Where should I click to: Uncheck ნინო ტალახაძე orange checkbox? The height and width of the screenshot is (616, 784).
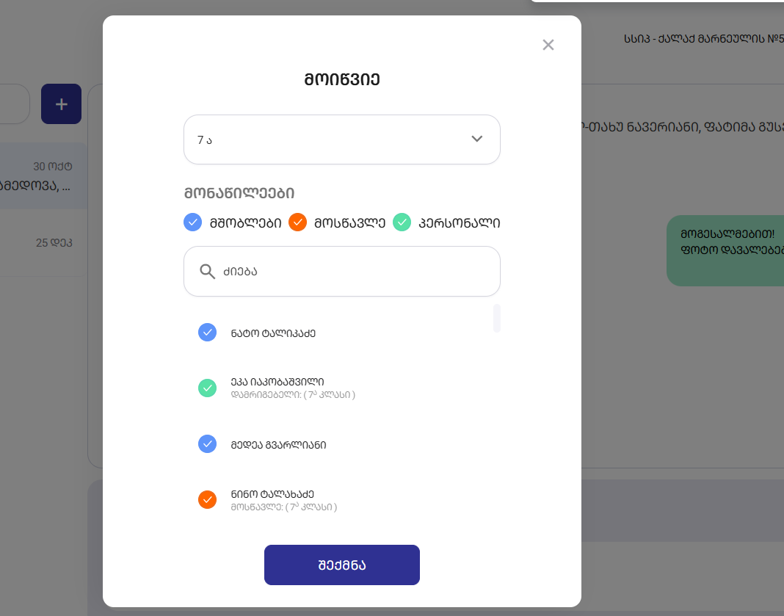pyautogui.click(x=208, y=499)
